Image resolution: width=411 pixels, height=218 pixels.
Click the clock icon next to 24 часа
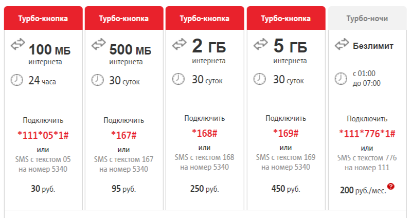(x=17, y=80)
